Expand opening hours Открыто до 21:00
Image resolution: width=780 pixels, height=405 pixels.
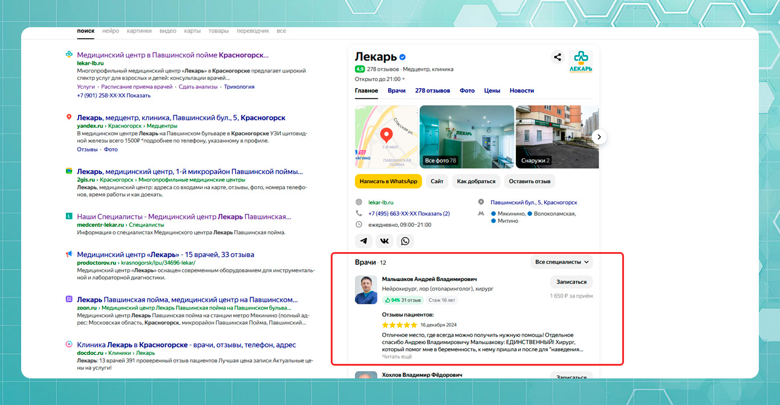[380, 79]
